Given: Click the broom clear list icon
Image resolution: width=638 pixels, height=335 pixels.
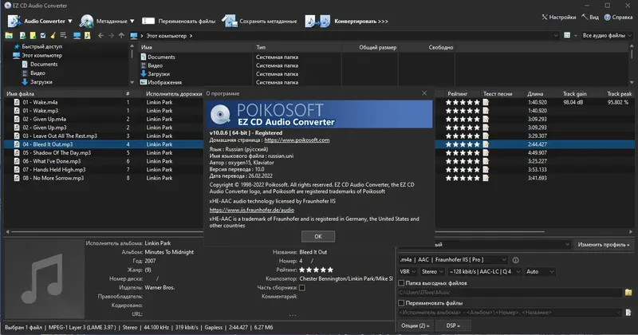Looking at the screenshot, I should pos(53,36).
